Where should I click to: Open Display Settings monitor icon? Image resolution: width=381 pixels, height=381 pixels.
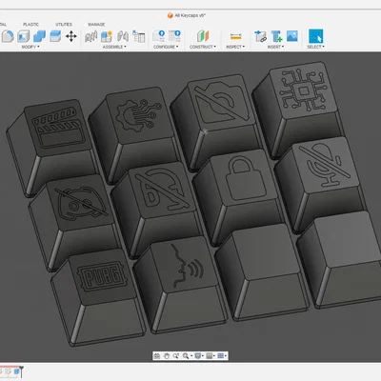(197, 356)
